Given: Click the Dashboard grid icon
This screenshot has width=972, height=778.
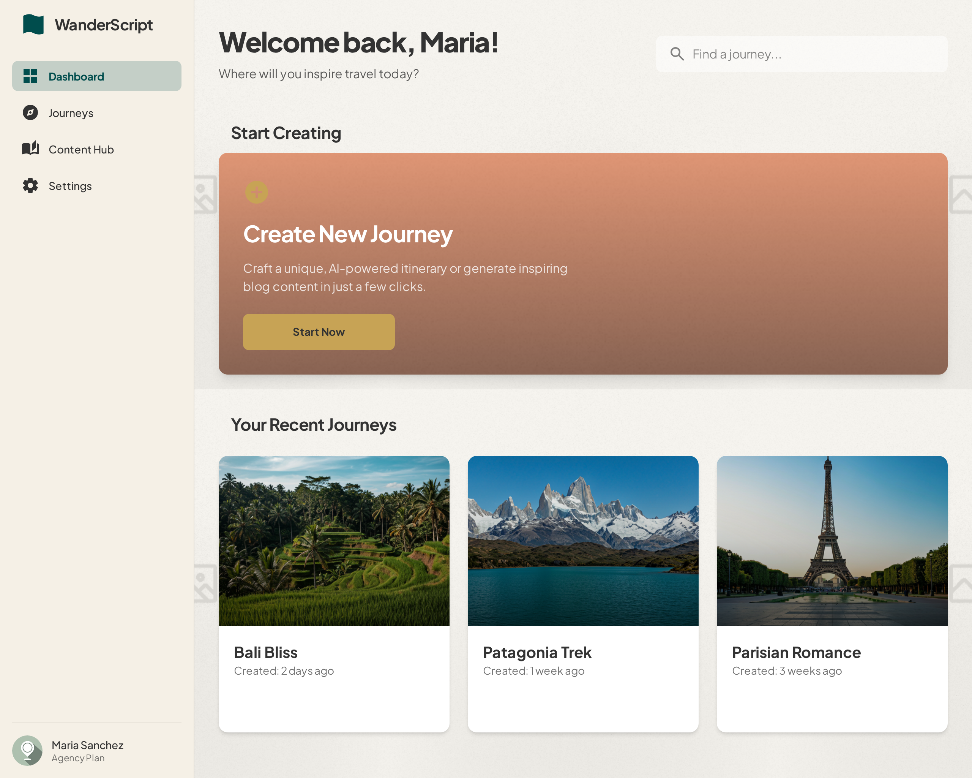Looking at the screenshot, I should pyautogui.click(x=30, y=76).
